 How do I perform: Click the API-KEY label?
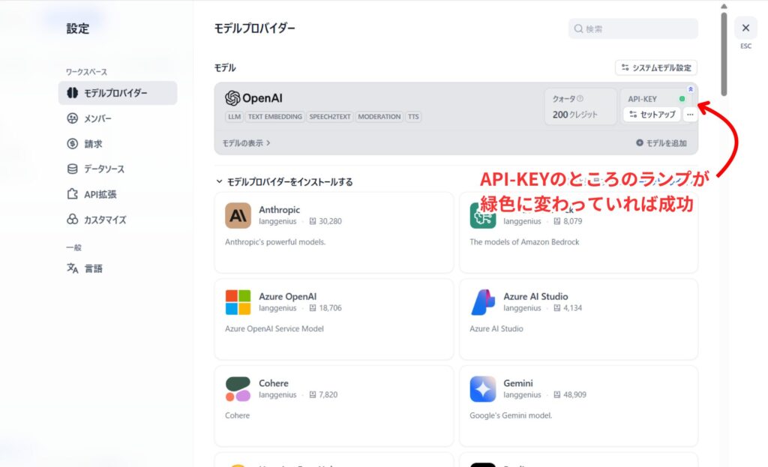[642, 99]
